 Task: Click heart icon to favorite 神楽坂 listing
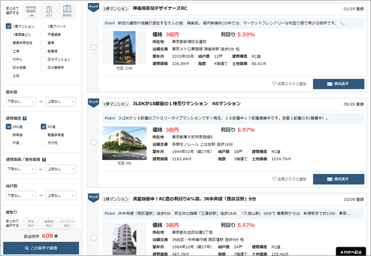[274, 84]
